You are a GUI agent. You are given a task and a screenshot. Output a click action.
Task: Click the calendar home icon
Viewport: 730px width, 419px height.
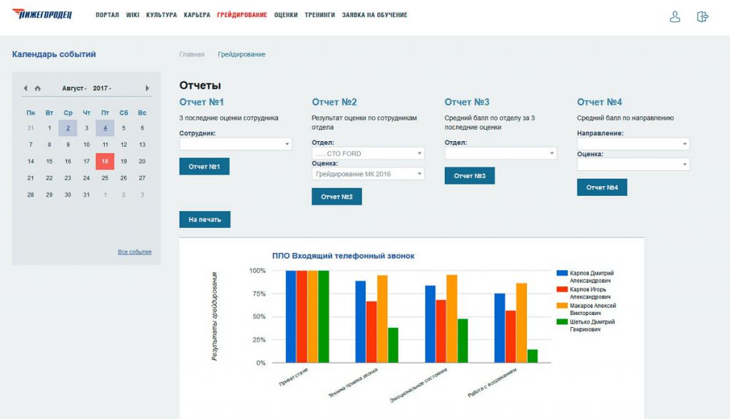tap(38, 88)
